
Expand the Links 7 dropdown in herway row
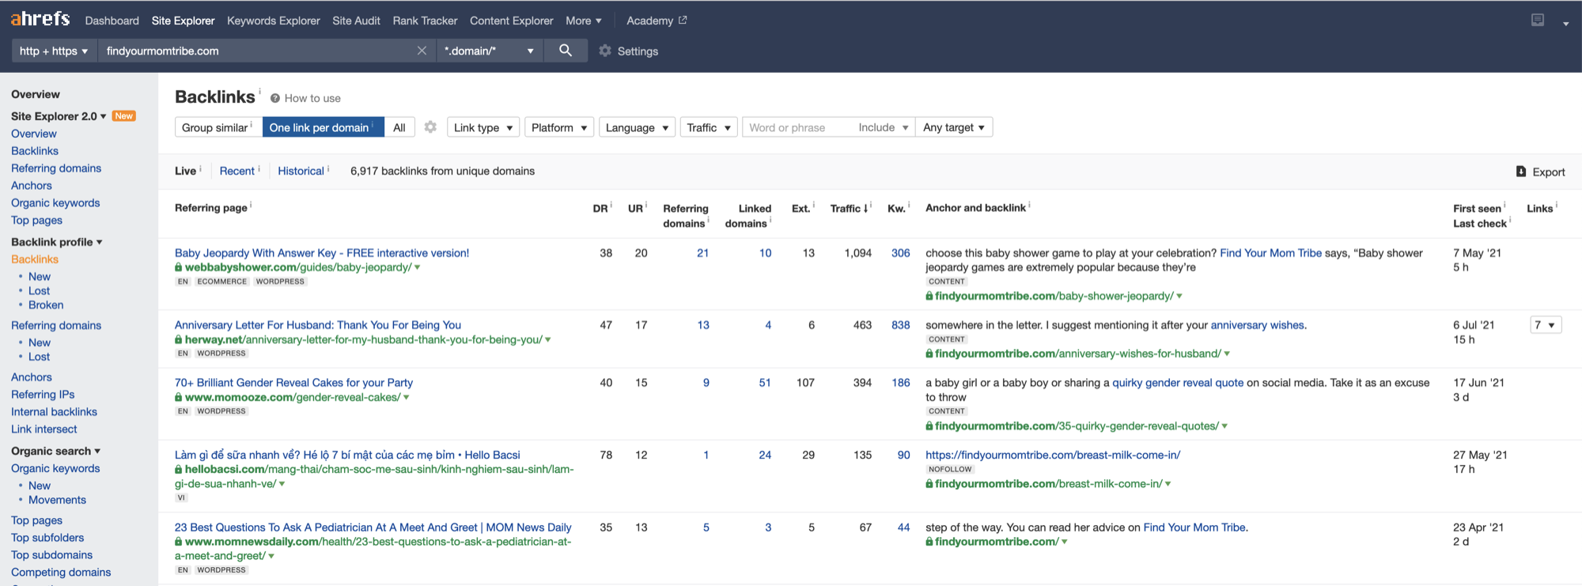(1546, 325)
